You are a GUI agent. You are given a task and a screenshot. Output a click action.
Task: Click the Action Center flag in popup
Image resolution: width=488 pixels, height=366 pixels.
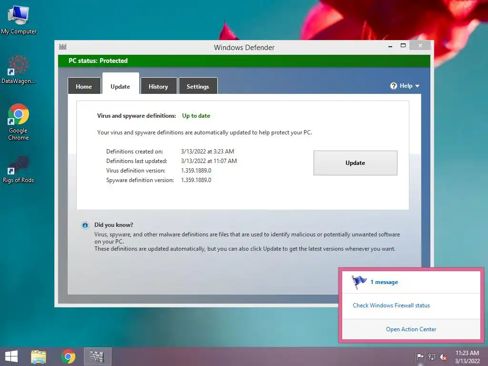(x=359, y=282)
